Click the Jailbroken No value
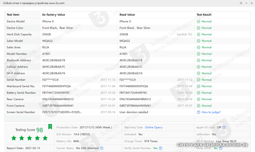255x152 pixels. pyautogui.click(x=214, y=134)
